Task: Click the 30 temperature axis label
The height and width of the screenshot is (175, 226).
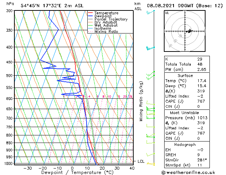Action: point(117,168)
